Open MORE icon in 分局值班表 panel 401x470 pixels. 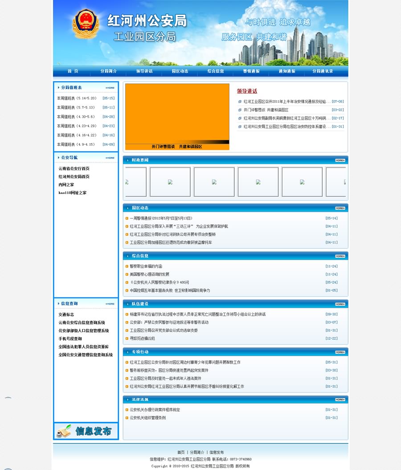pos(110,88)
